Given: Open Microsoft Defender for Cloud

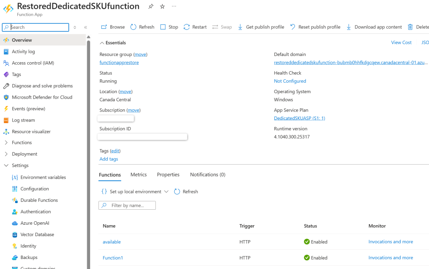Looking at the screenshot, I should coord(43,97).
